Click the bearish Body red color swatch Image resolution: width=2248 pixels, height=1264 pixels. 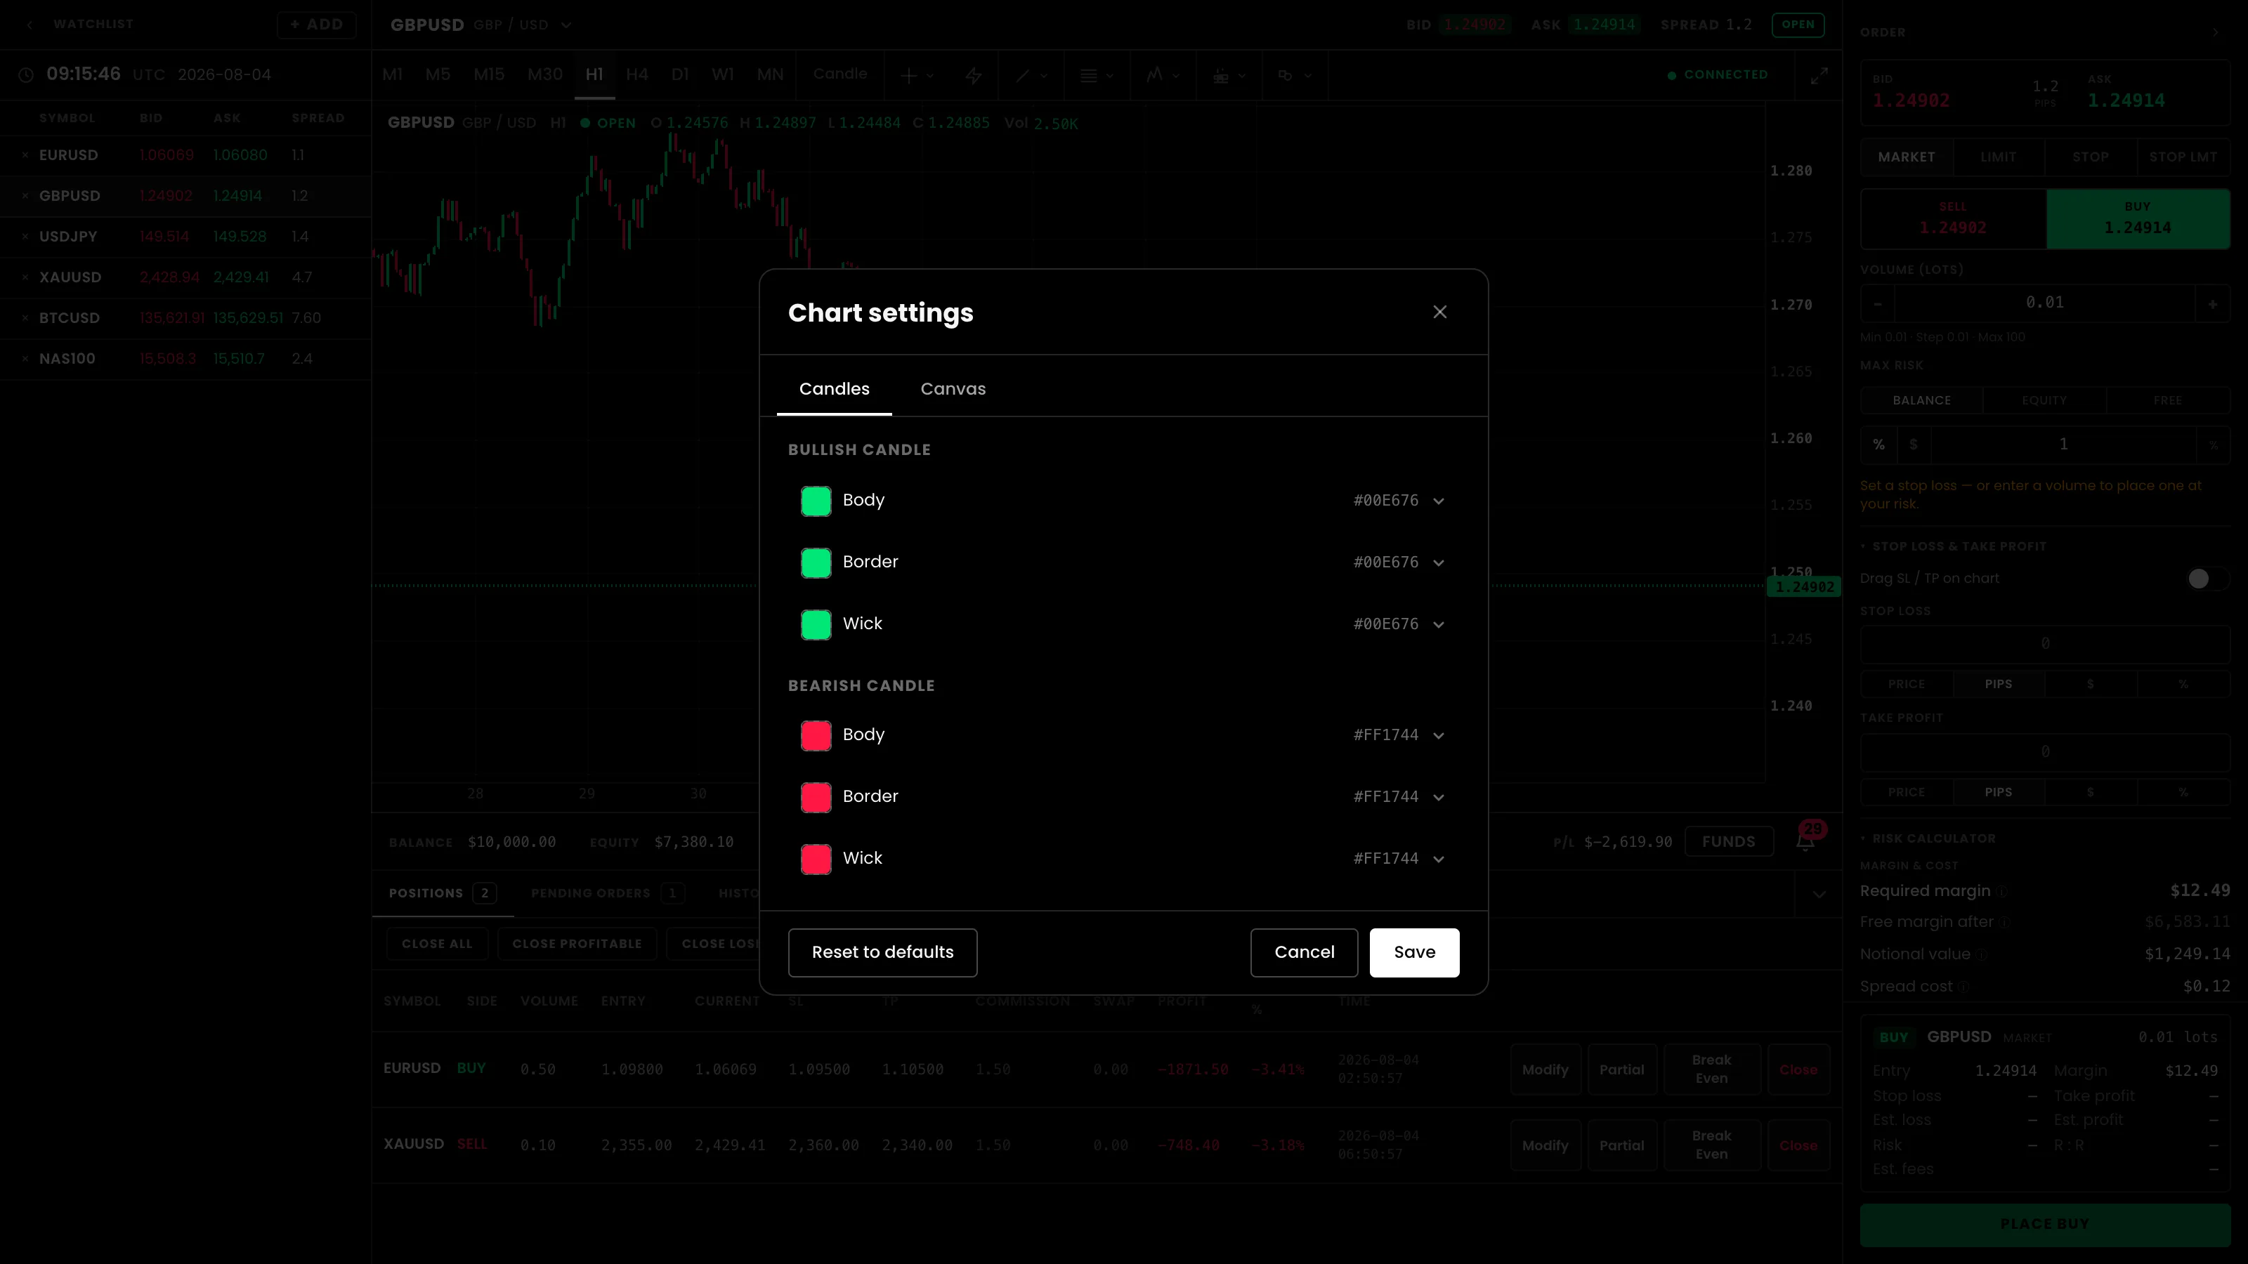pos(816,736)
